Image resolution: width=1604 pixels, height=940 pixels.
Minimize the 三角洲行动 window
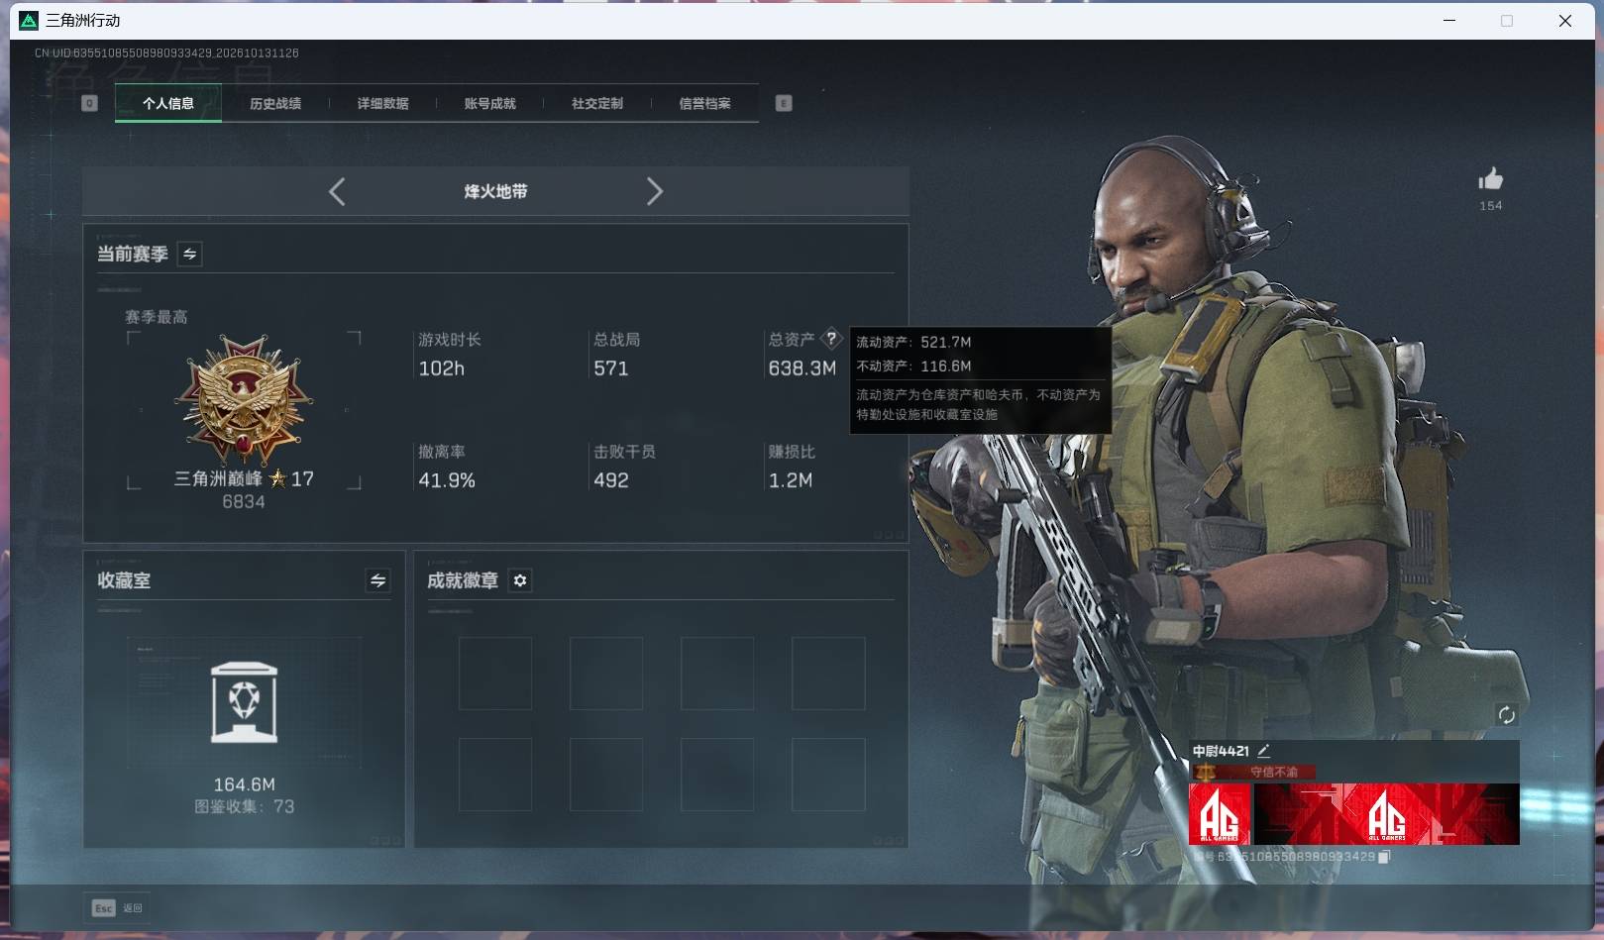(1448, 20)
